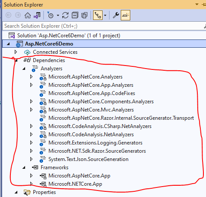The width and height of the screenshot is (206, 197).
Task: Open the Pending Changes Filter clock icon
Action: click(50, 15)
